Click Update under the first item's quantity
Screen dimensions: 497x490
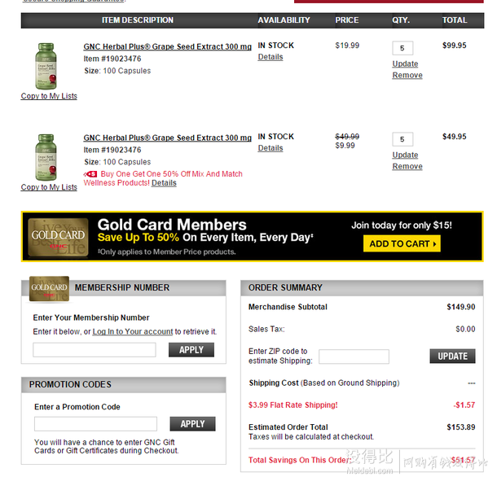coord(405,64)
